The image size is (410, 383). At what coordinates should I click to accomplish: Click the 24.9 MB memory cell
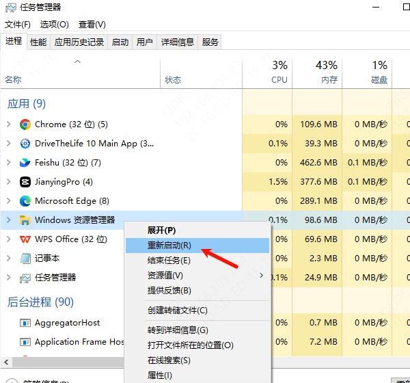[x=317, y=278]
